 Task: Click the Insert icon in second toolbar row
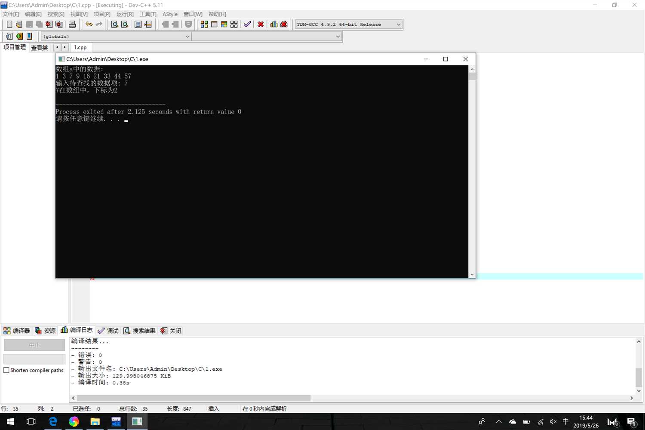(x=9, y=37)
